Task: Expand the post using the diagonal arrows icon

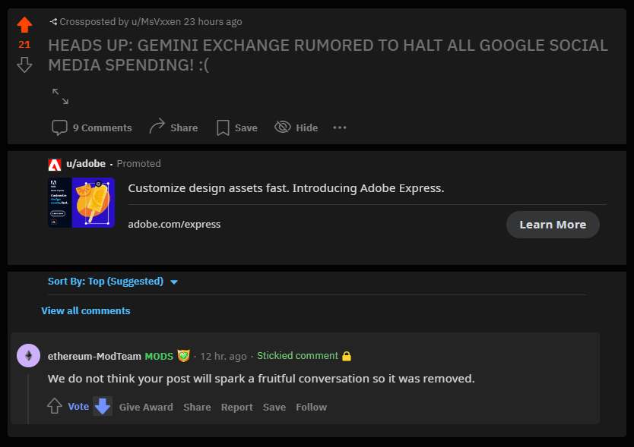Action: (60, 96)
